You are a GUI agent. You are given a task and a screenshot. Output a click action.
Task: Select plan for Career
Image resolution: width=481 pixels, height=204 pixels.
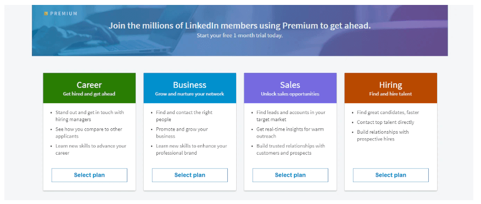point(90,175)
